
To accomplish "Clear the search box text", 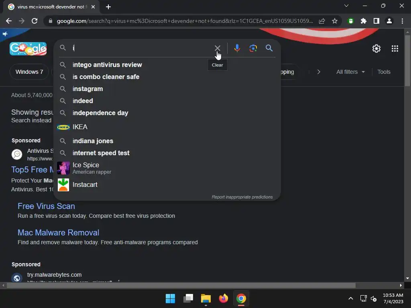I will point(217,48).
